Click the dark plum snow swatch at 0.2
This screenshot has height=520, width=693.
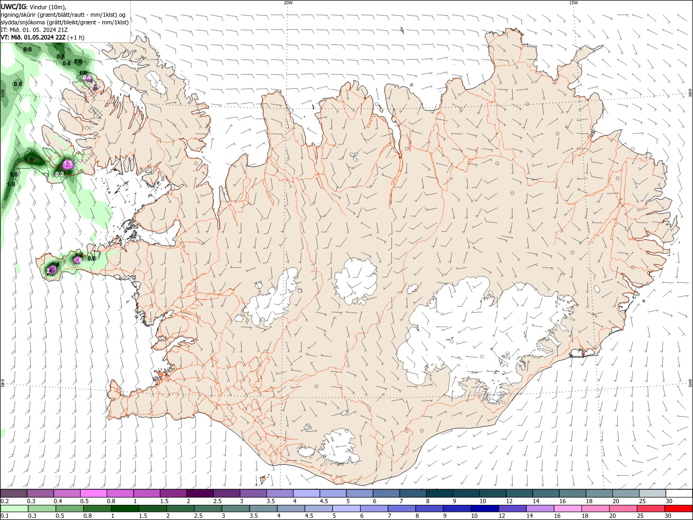click(14, 493)
